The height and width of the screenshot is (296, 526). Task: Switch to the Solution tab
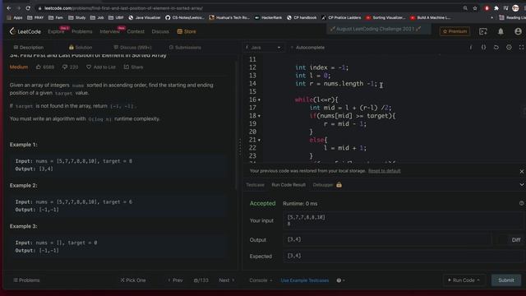tap(81, 48)
